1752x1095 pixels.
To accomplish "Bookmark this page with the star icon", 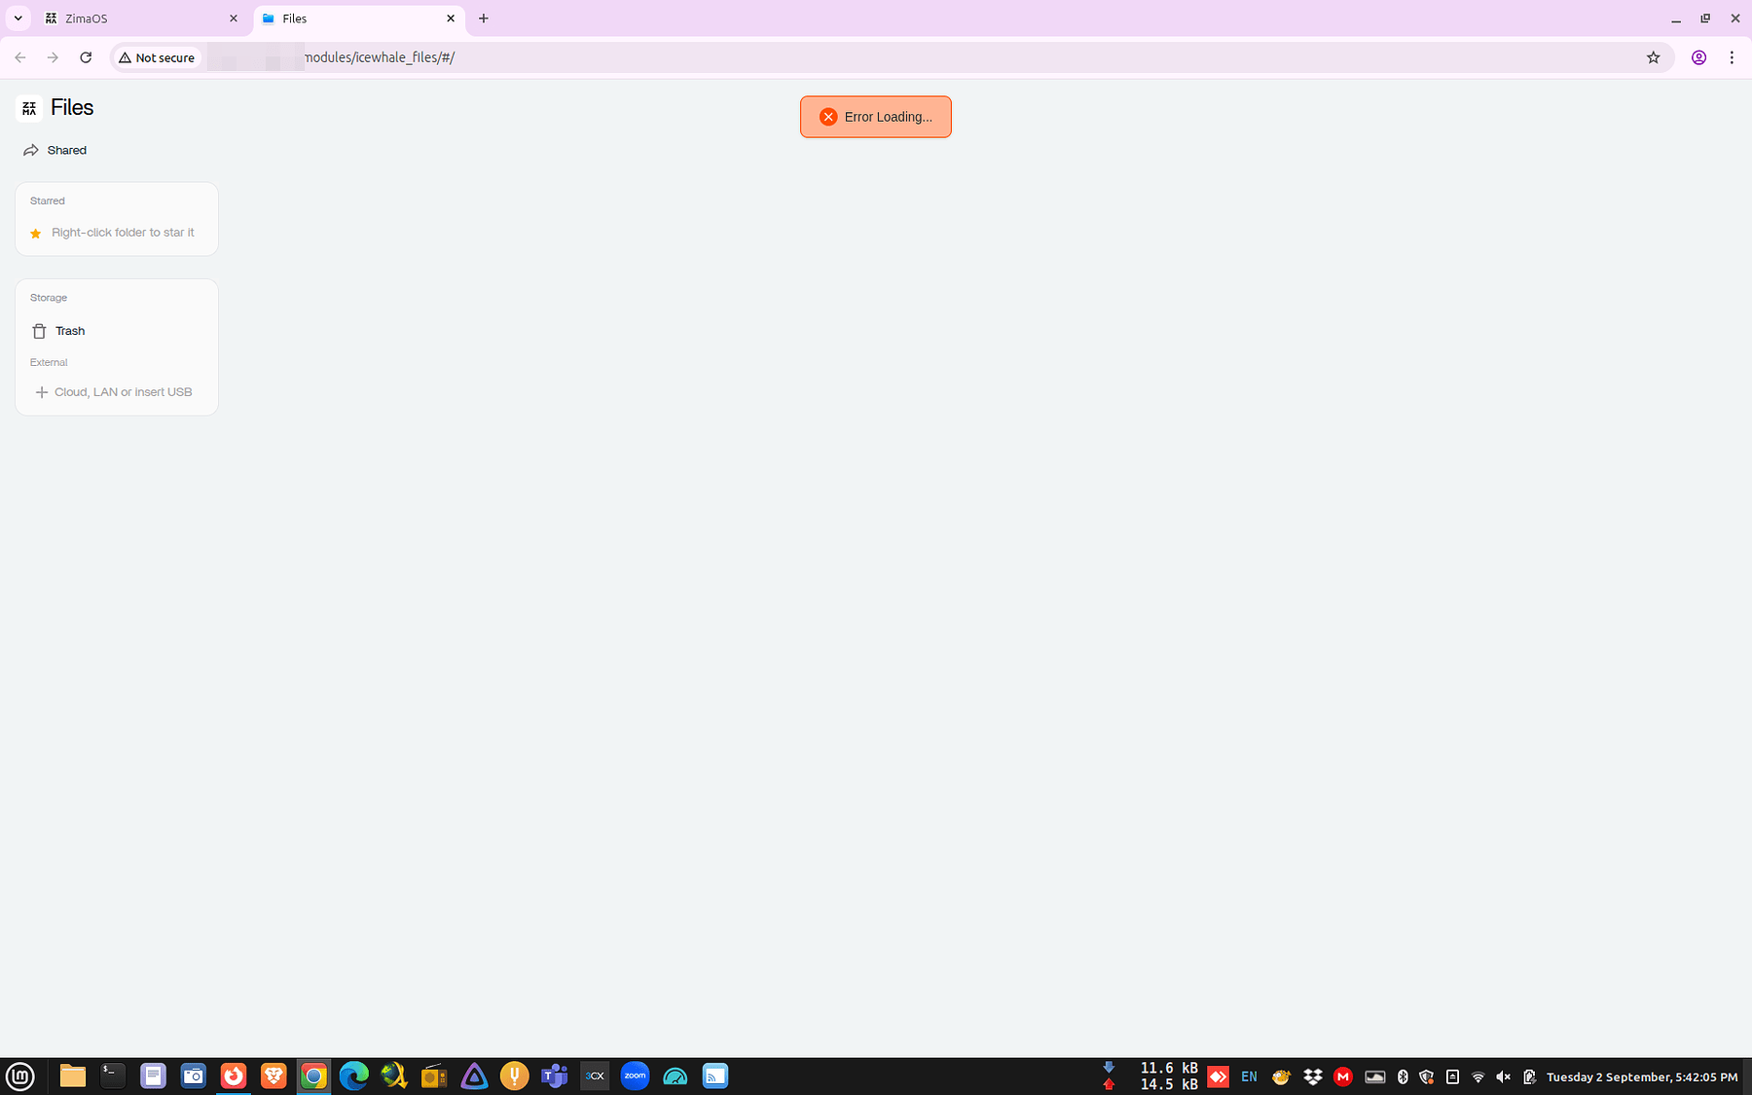I will tap(1653, 57).
